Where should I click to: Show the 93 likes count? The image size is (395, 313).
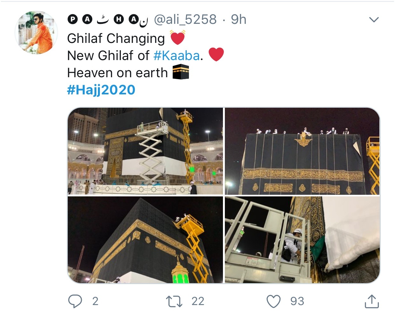tap(297, 301)
